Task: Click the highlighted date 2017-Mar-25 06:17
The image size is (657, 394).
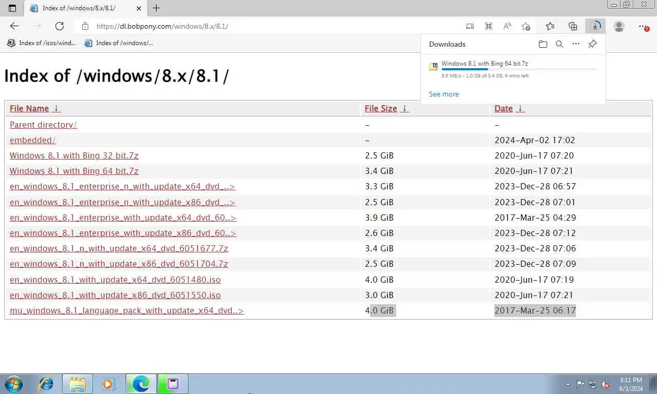Action: (x=535, y=310)
